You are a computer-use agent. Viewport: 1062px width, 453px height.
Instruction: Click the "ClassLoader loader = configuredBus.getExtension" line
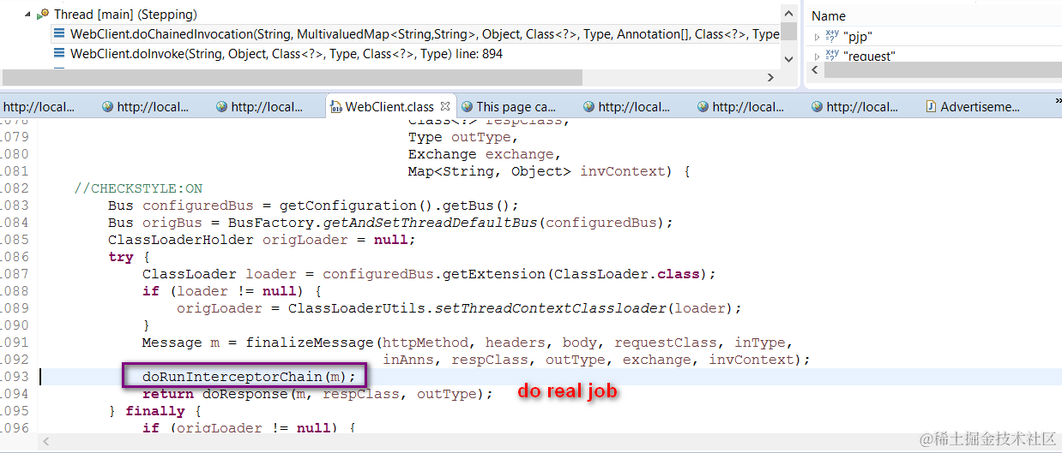[429, 274]
